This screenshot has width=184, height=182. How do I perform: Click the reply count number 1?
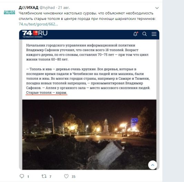pyautogui.click(x=28, y=177)
